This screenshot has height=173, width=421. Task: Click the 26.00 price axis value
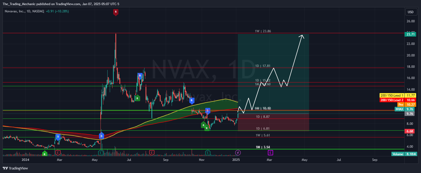click(x=410, y=21)
